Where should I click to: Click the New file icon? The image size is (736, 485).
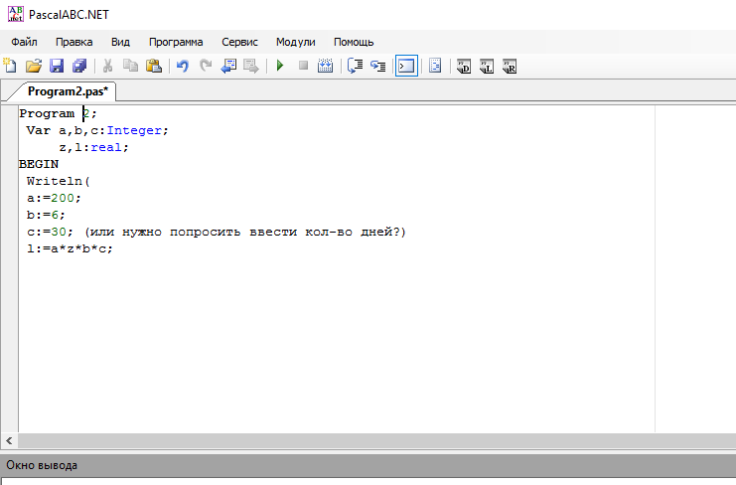click(x=10, y=67)
